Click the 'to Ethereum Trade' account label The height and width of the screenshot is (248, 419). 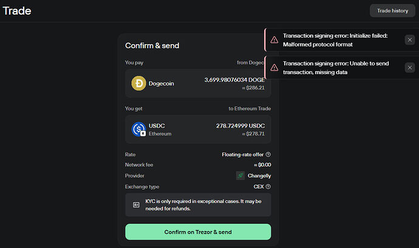pos(250,109)
